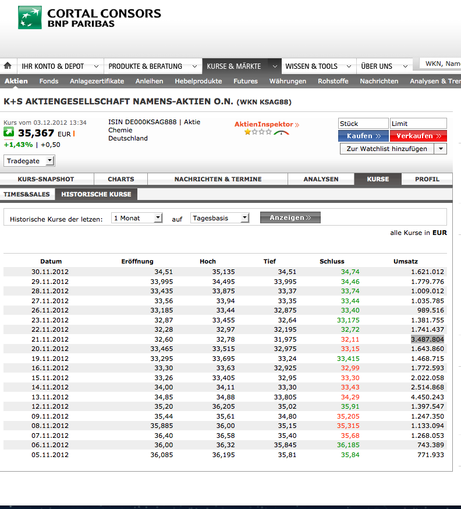Switch to the Kurse tab
The height and width of the screenshot is (509, 461).
378,179
